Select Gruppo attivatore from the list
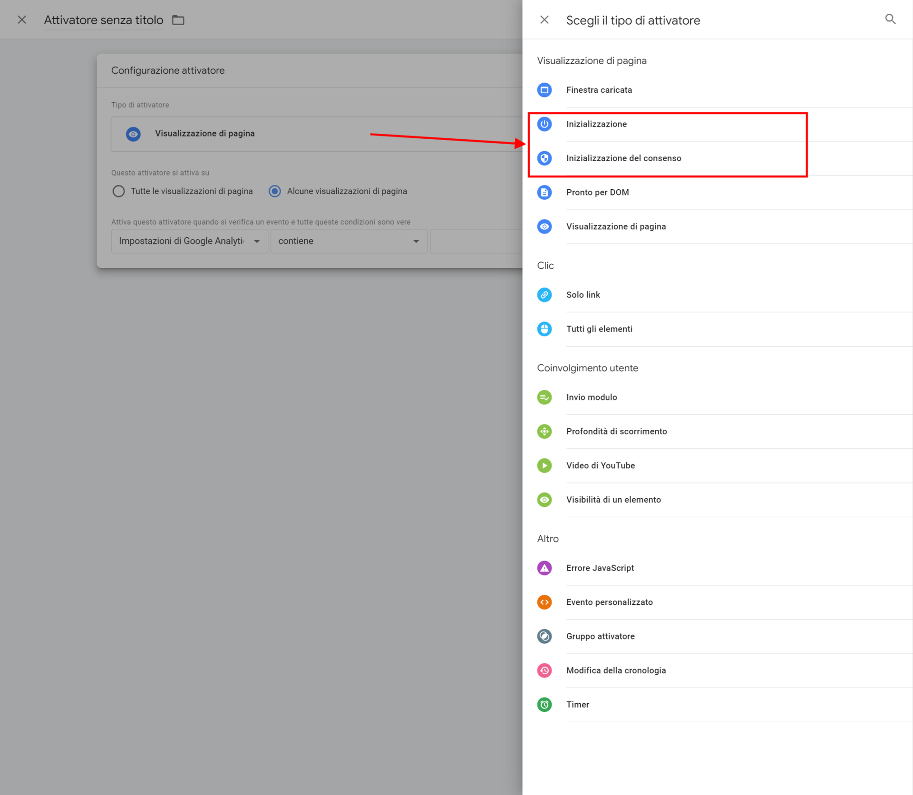Image resolution: width=913 pixels, height=795 pixels. coord(600,636)
